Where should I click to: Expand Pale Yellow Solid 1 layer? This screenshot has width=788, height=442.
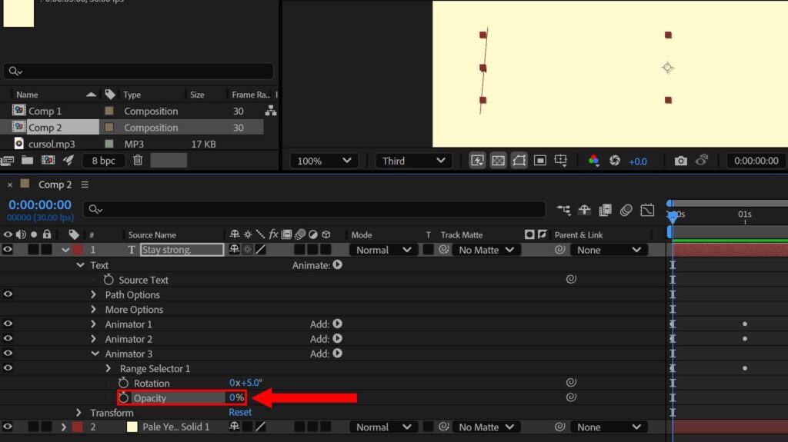click(x=63, y=427)
